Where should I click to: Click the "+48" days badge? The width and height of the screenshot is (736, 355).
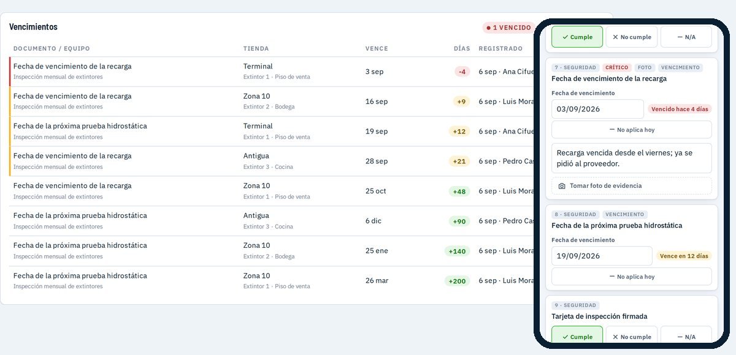click(459, 192)
